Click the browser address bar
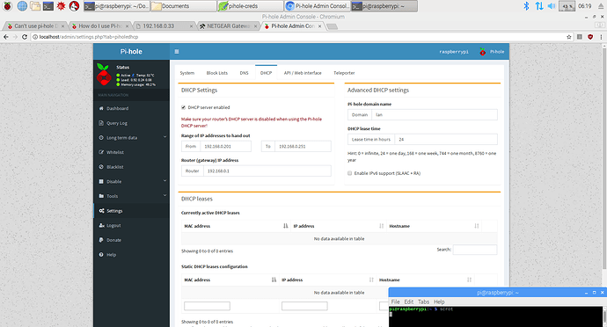 (x=297, y=37)
